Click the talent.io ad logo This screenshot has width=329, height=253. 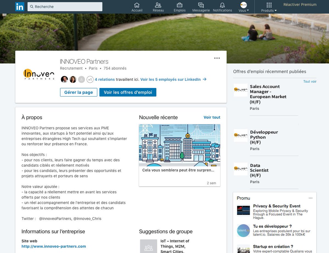click(x=243, y=231)
